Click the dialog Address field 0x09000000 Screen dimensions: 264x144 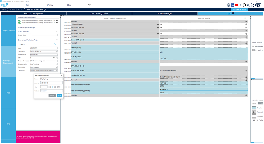coord(52,83)
